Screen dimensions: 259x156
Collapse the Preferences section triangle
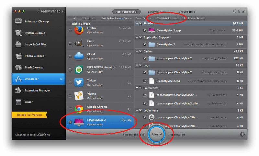[137, 88]
